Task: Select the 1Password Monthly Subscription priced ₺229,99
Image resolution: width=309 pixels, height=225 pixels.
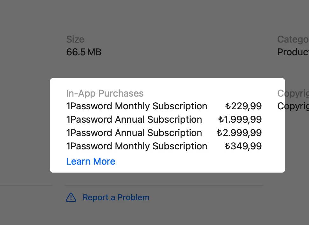Action: coord(137,106)
